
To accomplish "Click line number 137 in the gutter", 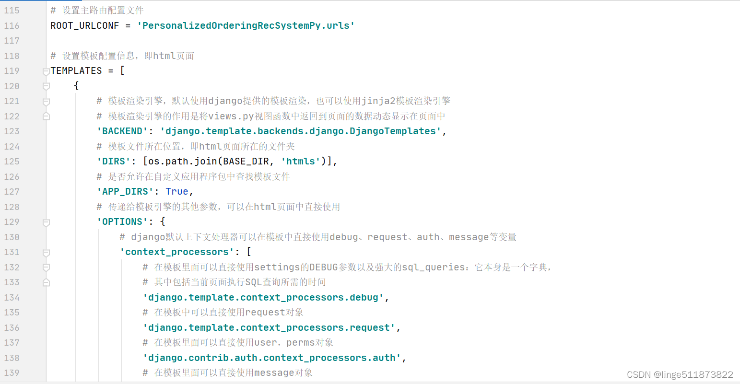I will 12,343.
